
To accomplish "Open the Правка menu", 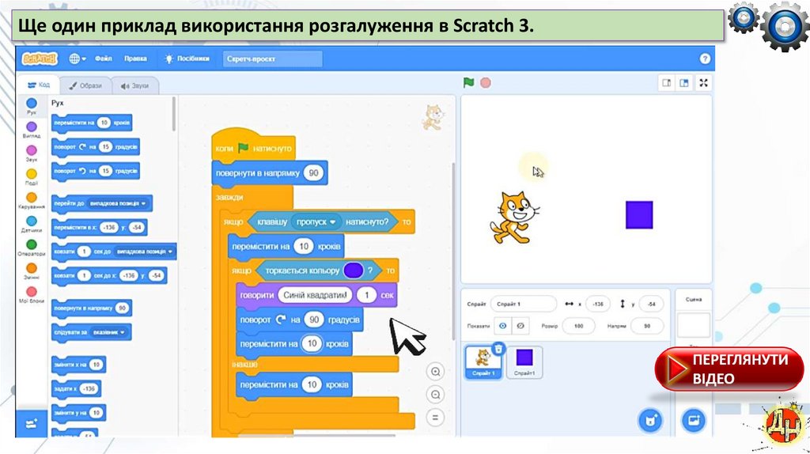I will tap(135, 59).
